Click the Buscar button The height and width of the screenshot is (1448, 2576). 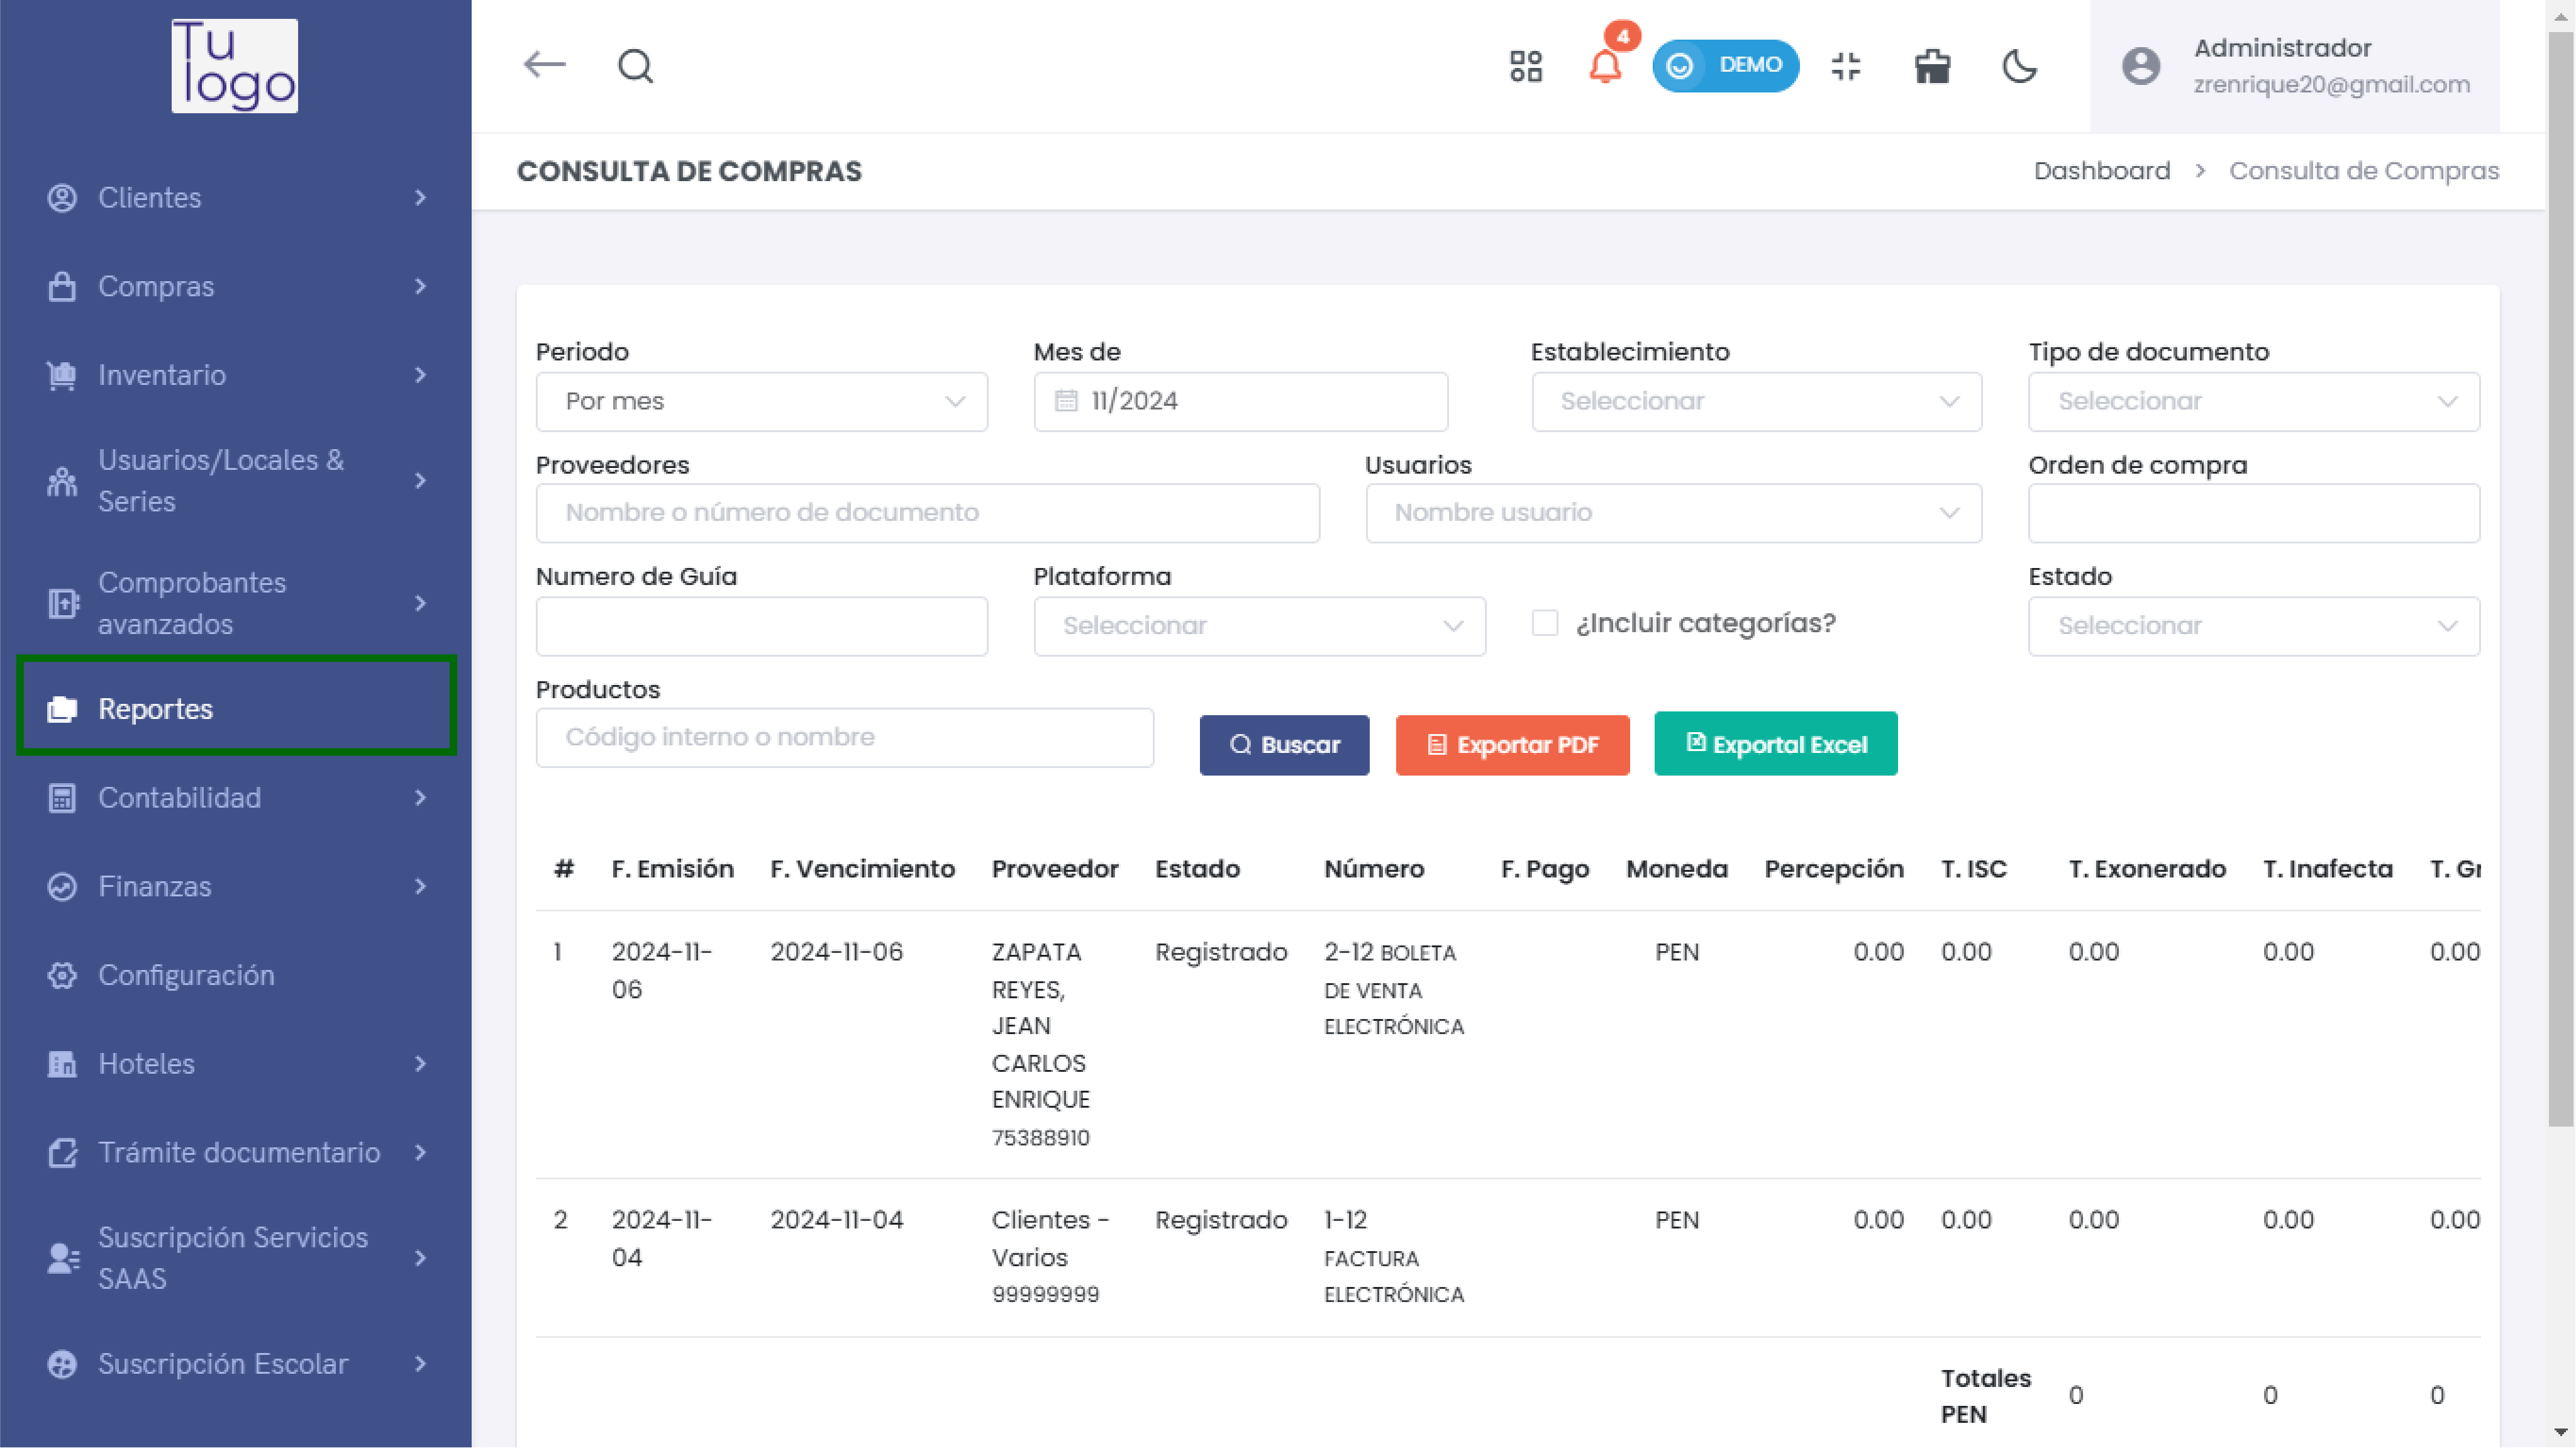click(x=1284, y=745)
